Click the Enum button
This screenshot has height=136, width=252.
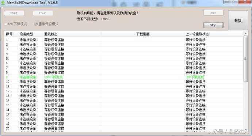(x=43, y=13)
